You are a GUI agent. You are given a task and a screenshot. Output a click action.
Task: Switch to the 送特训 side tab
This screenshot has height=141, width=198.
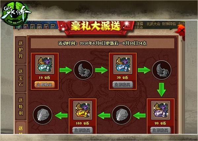21,106
